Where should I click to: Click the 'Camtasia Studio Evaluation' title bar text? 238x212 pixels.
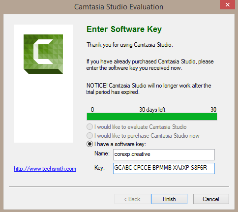[119, 7]
